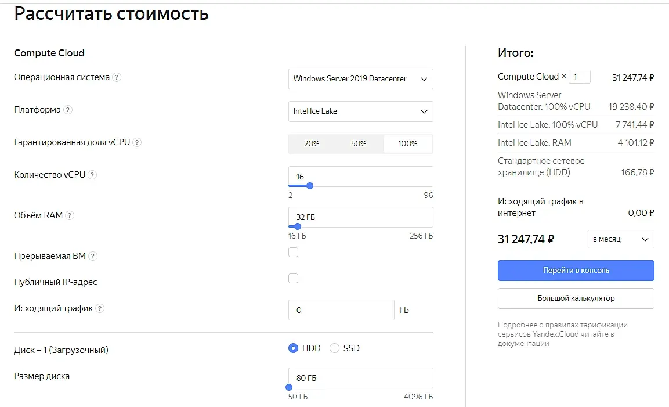Click the Перейти в консоль button
669x407 pixels.
click(x=576, y=271)
